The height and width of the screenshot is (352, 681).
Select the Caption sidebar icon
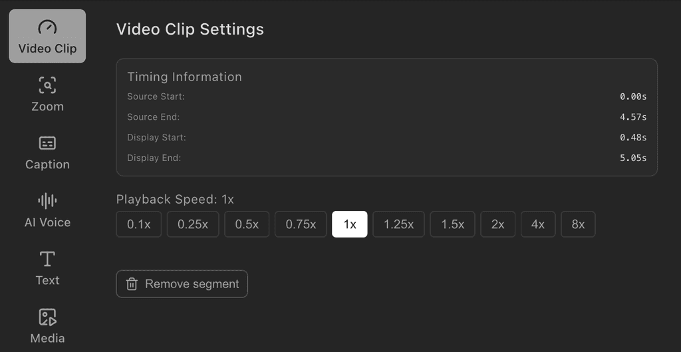(x=47, y=143)
